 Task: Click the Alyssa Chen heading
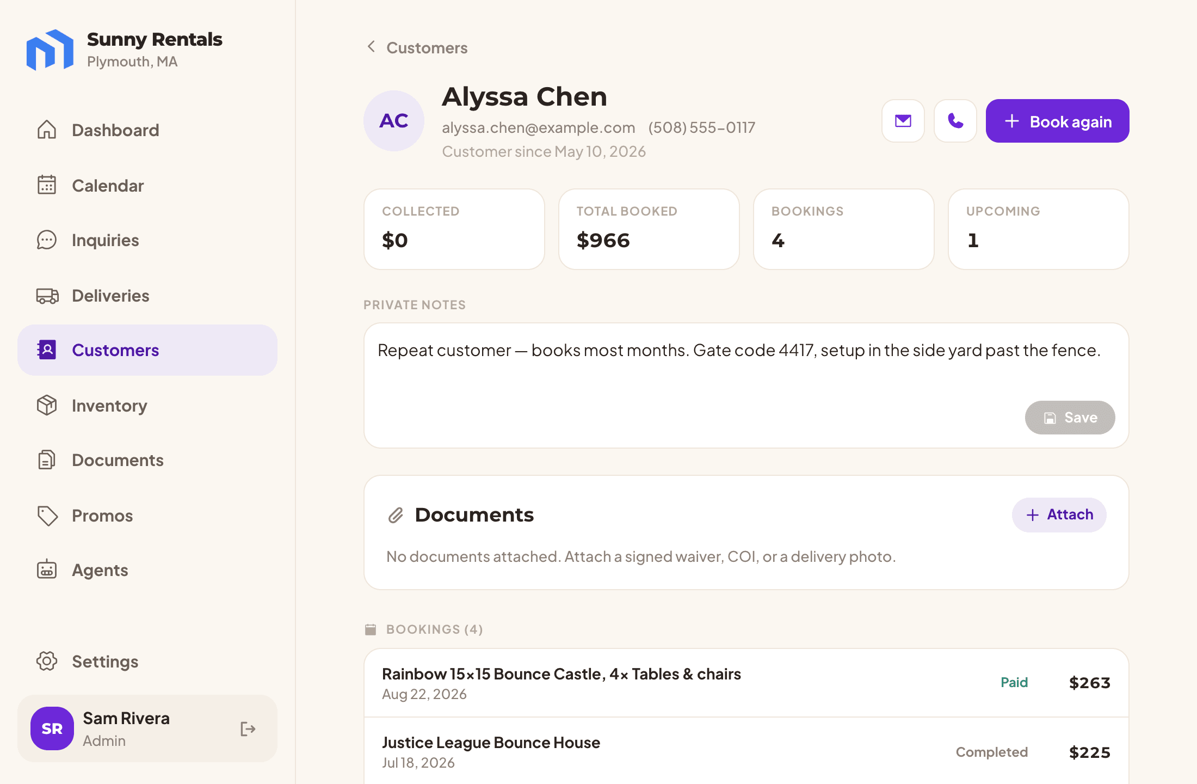[524, 96]
